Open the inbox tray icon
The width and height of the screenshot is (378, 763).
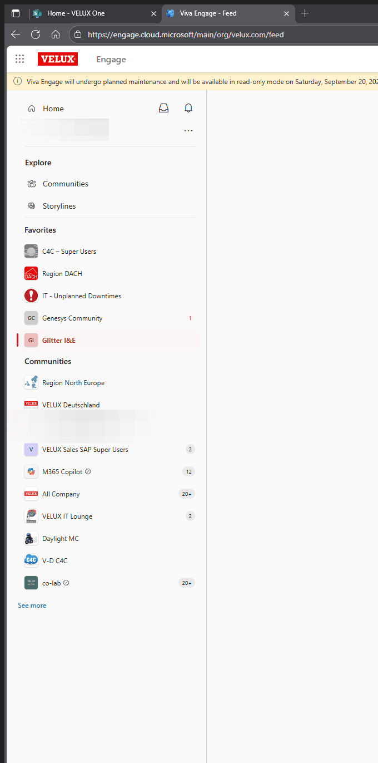(163, 109)
